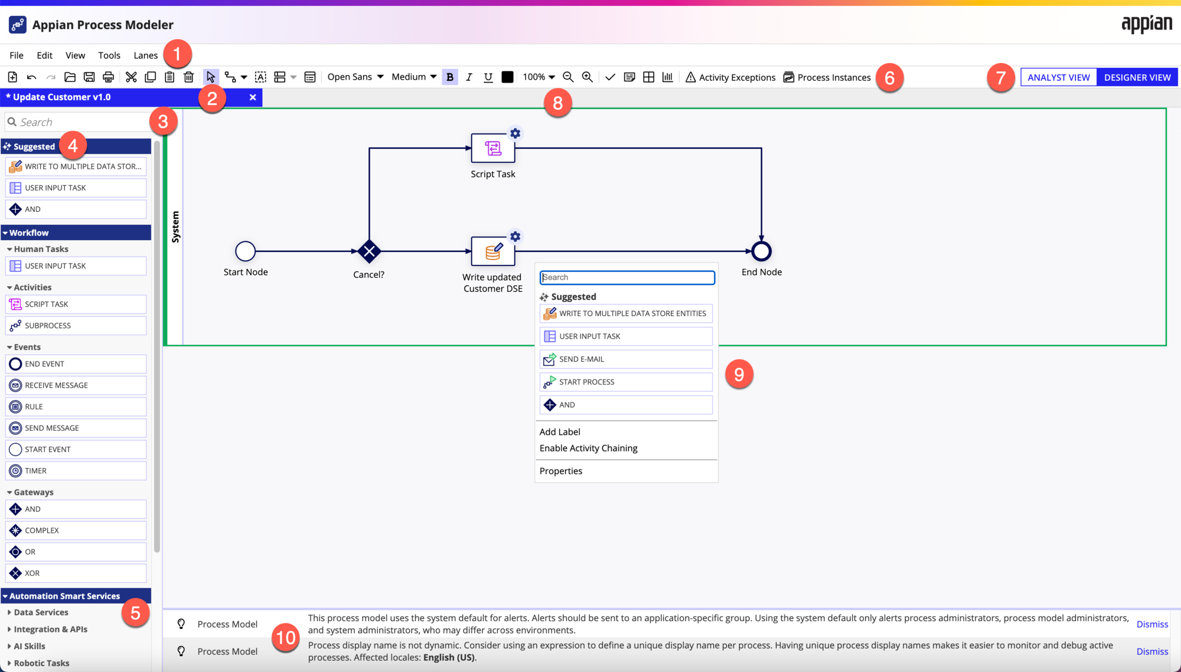Open the text color swatch
1181x672 pixels.
[507, 77]
